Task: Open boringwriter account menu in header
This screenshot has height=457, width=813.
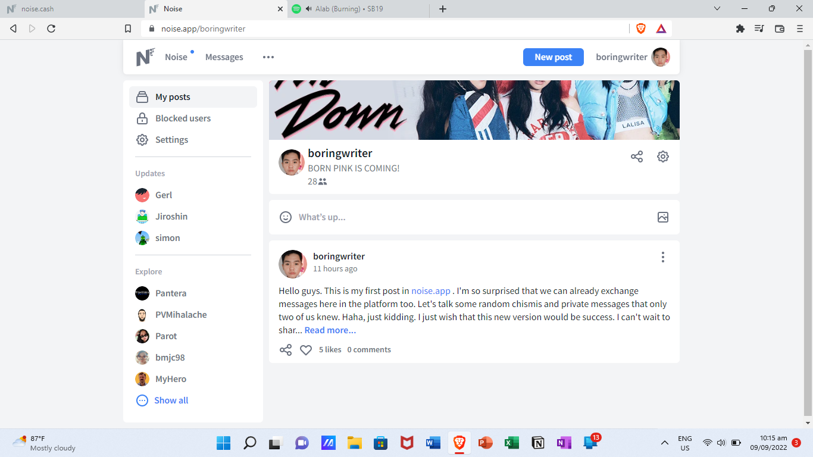Action: coord(633,57)
